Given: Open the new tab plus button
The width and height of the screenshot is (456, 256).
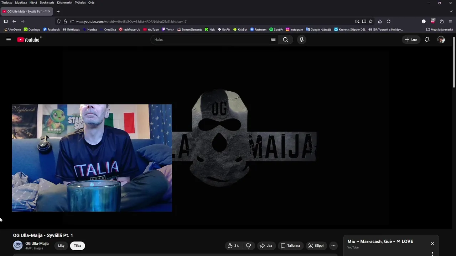Looking at the screenshot, I should click(58, 11).
